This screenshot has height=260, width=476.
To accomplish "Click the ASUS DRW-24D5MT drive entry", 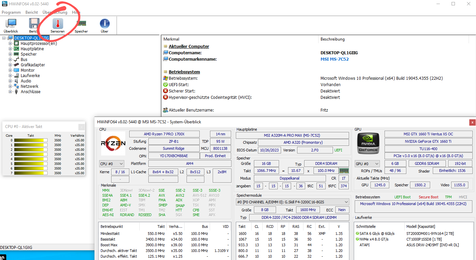I will click(x=432, y=245).
